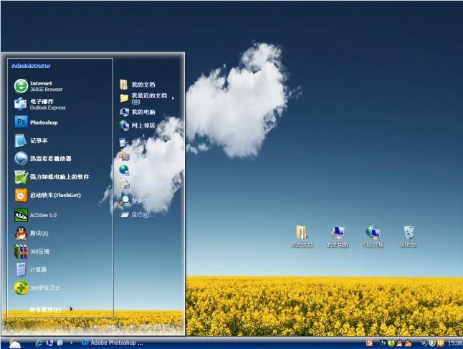Open the 360SE Browser Internet shortcut
Screen dimensions: 463x349
point(39,86)
